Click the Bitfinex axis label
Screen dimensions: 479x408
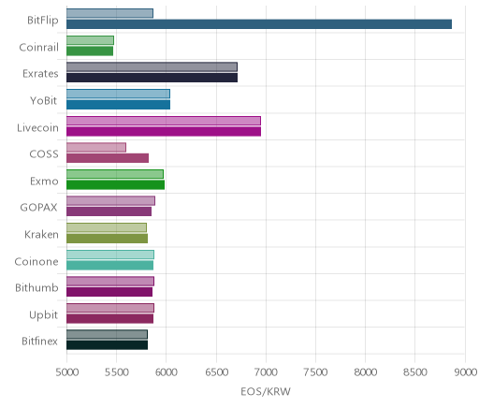pyautogui.click(x=39, y=341)
